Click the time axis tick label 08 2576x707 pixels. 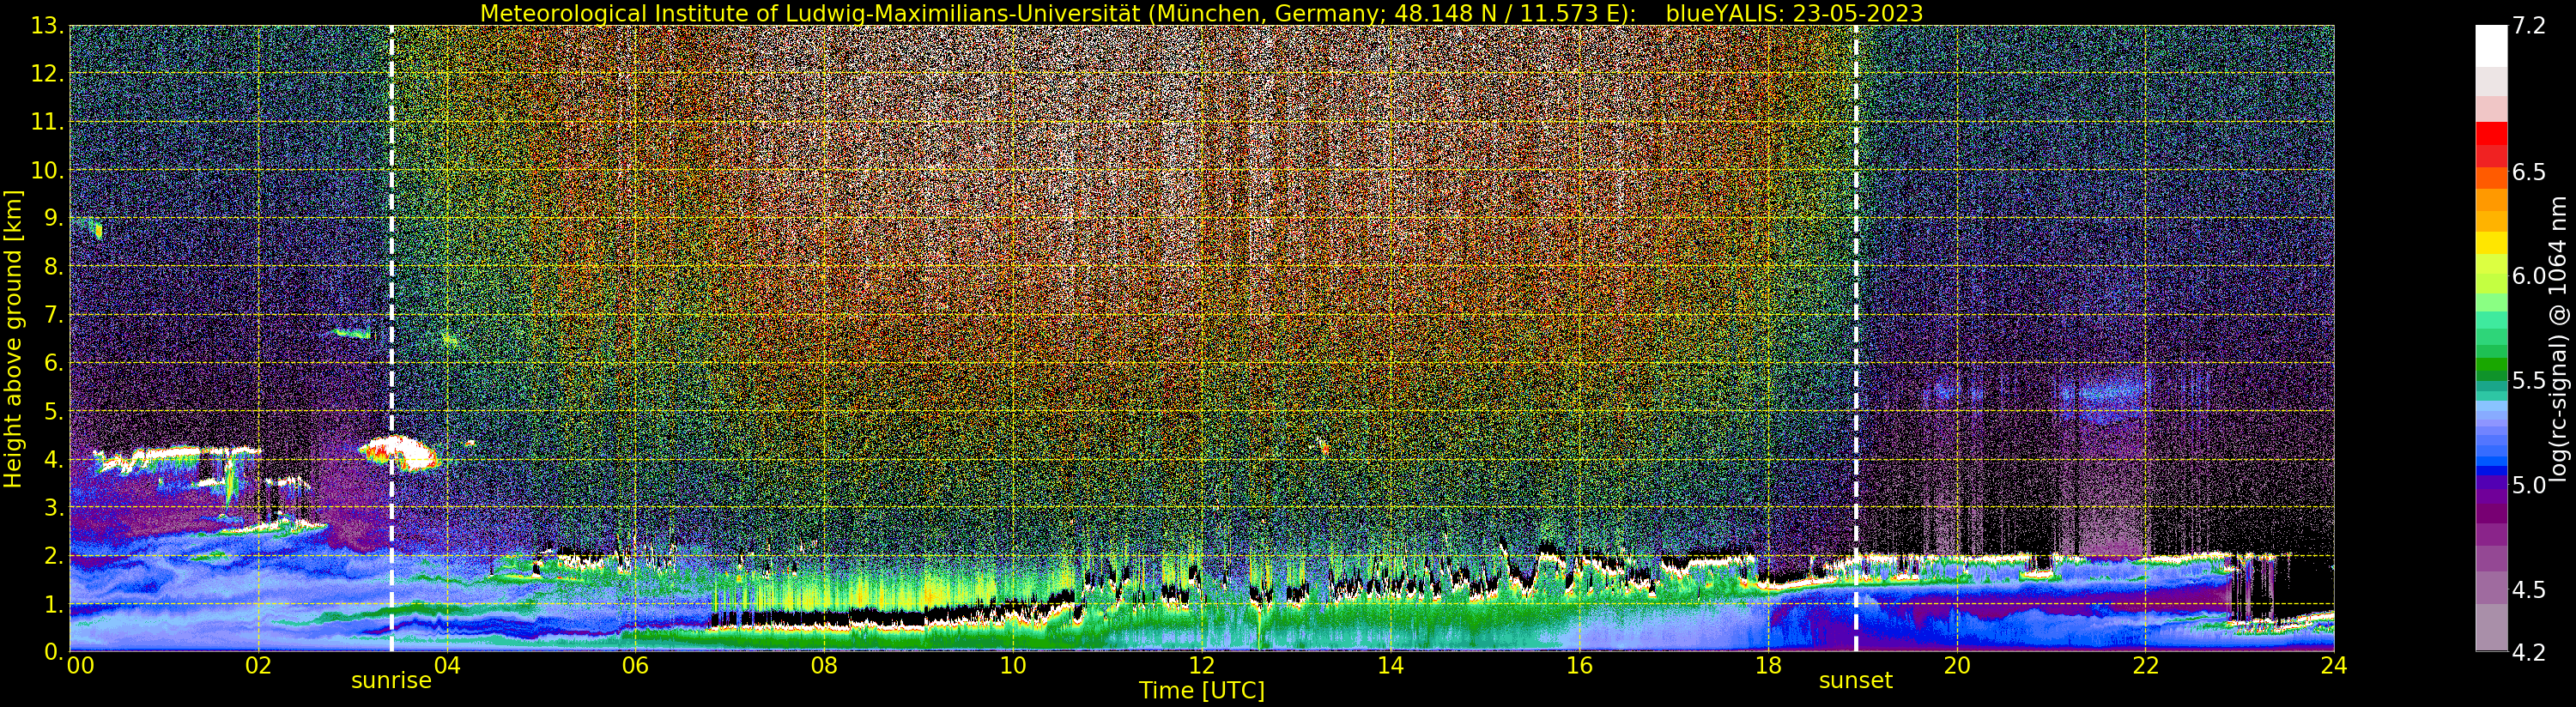point(824,666)
